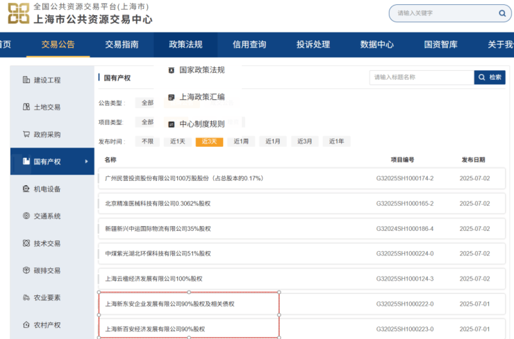Click the 交通系统 sidebar icon
Screen dimensions: 514x339
click(26, 216)
